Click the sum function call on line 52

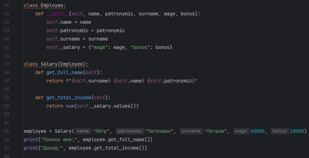pos(70,106)
